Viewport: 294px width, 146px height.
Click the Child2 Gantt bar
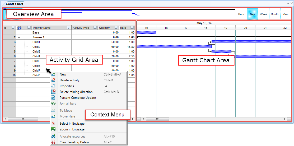174,46
